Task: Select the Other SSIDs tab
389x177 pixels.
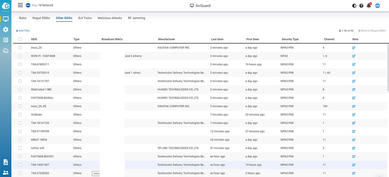Action: pyautogui.click(x=64, y=18)
